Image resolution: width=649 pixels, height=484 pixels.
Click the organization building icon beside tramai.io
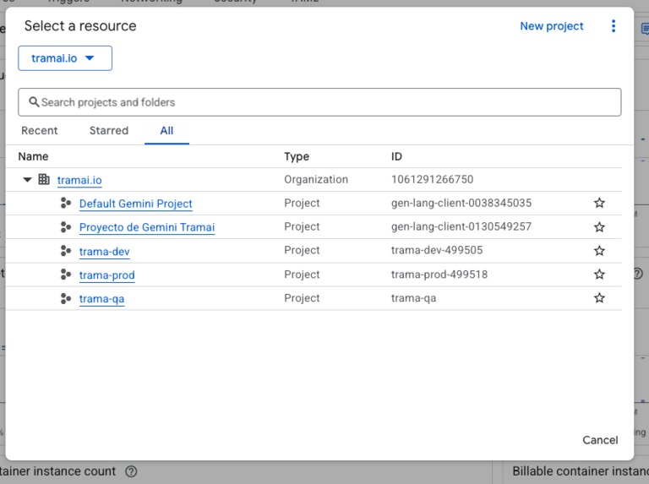(x=44, y=180)
